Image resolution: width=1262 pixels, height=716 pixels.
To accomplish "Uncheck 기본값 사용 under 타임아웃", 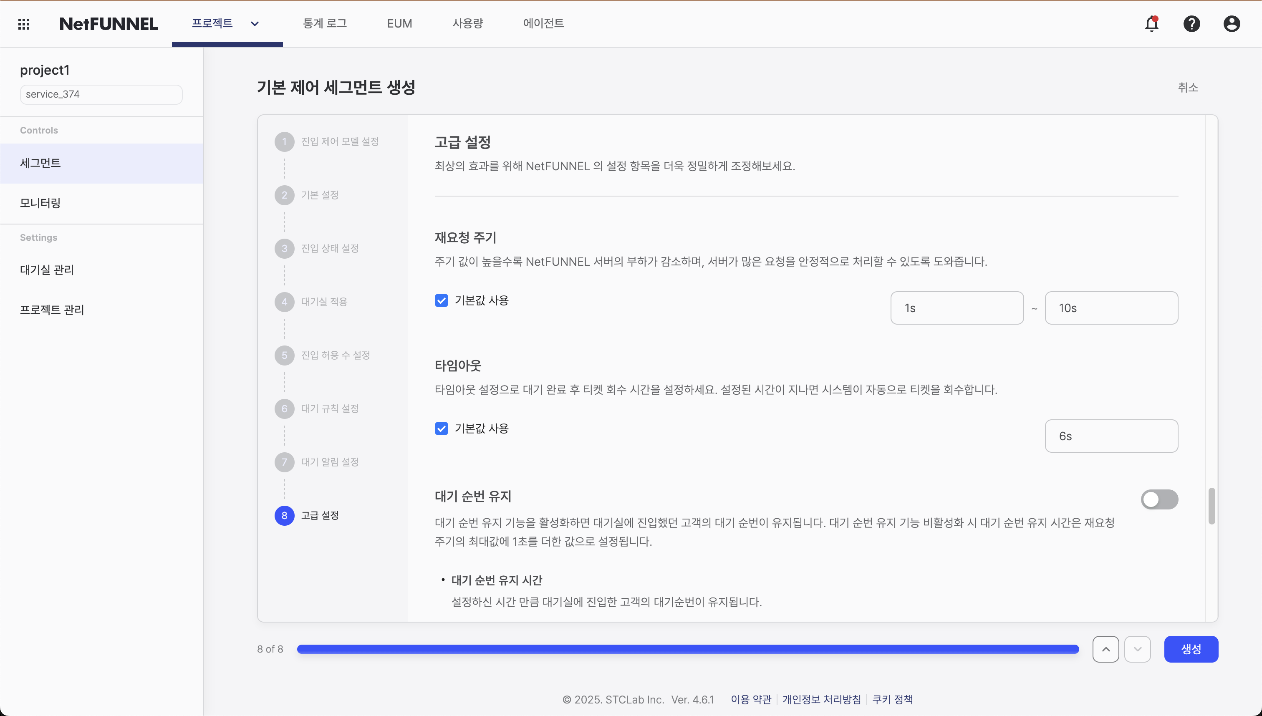I will 441,429.
